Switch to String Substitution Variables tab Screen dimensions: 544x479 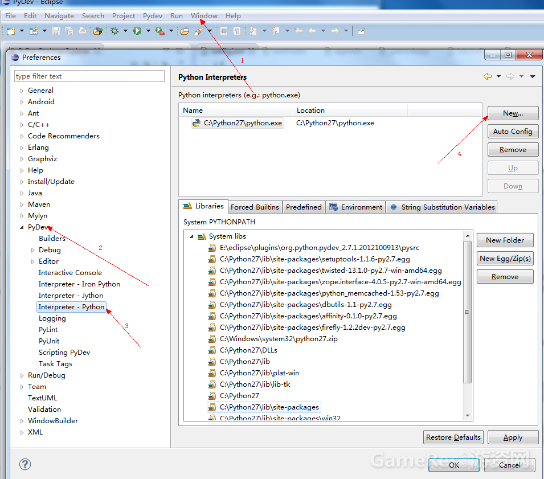(x=441, y=207)
